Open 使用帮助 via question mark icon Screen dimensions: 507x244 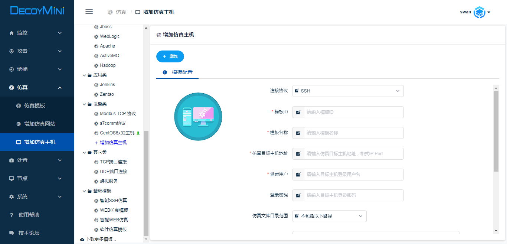(x=12, y=215)
